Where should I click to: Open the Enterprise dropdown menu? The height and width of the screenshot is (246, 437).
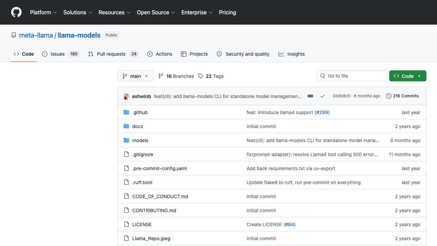[197, 12]
